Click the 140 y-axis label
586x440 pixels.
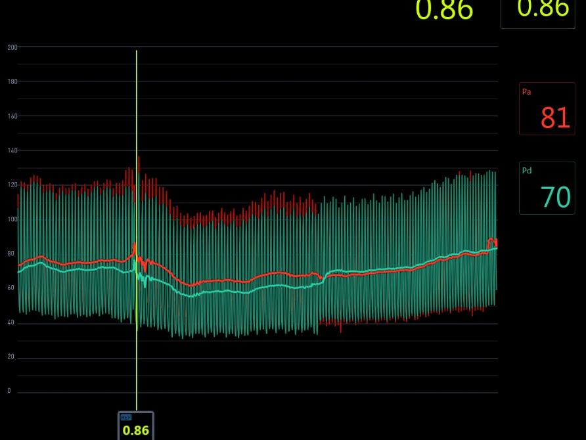coord(12,150)
